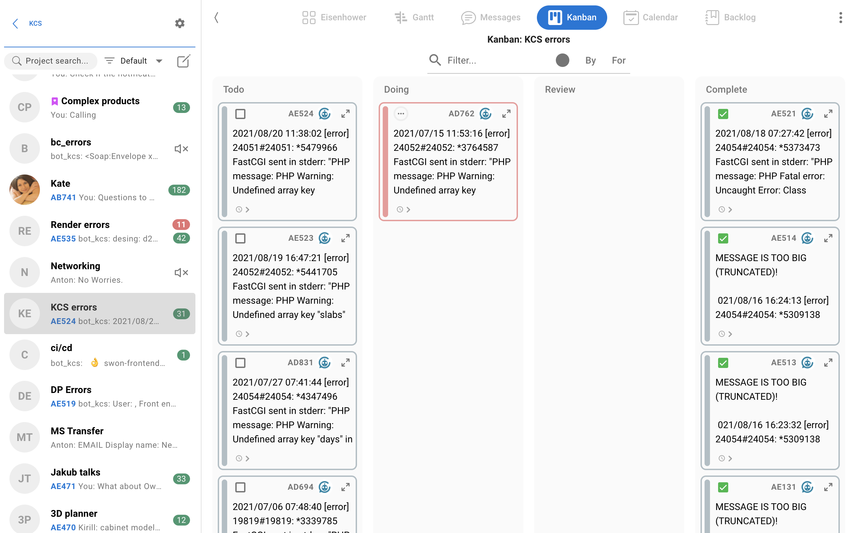This screenshot has width=854, height=533.
Task: Open task link AB741 in Kate chat
Action: pos(64,198)
